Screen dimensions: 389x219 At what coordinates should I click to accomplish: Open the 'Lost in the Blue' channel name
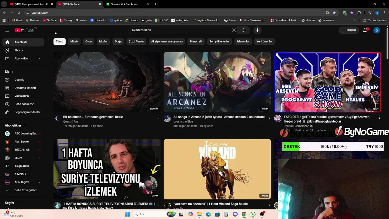pyautogui.click(x=183, y=122)
